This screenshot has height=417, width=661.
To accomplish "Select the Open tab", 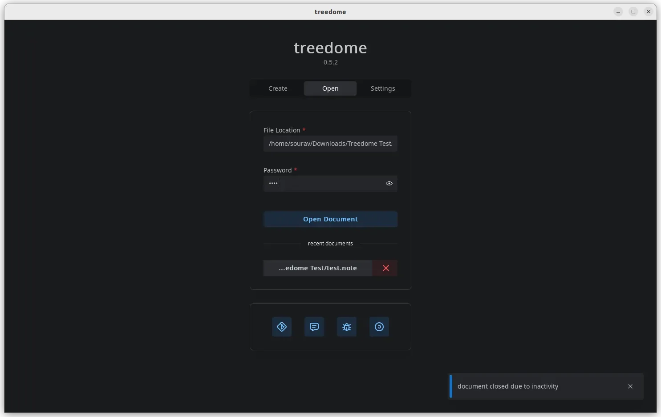I will click(330, 88).
